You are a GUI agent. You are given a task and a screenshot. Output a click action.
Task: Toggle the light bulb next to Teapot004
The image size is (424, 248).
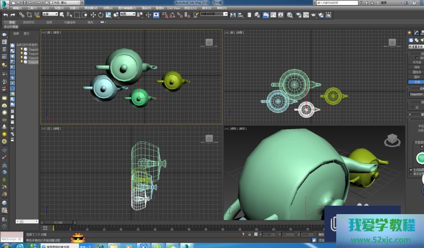tap(22, 63)
